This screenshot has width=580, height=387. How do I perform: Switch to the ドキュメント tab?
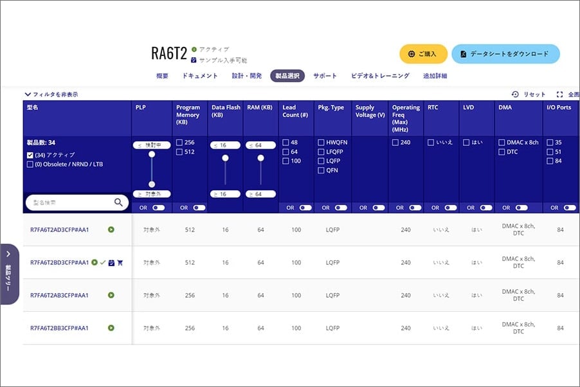click(199, 76)
